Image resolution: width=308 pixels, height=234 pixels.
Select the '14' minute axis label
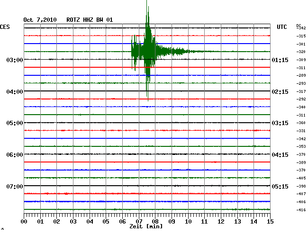tap(254, 222)
